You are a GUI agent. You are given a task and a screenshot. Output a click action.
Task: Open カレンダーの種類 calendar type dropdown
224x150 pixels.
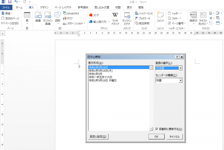180,81
